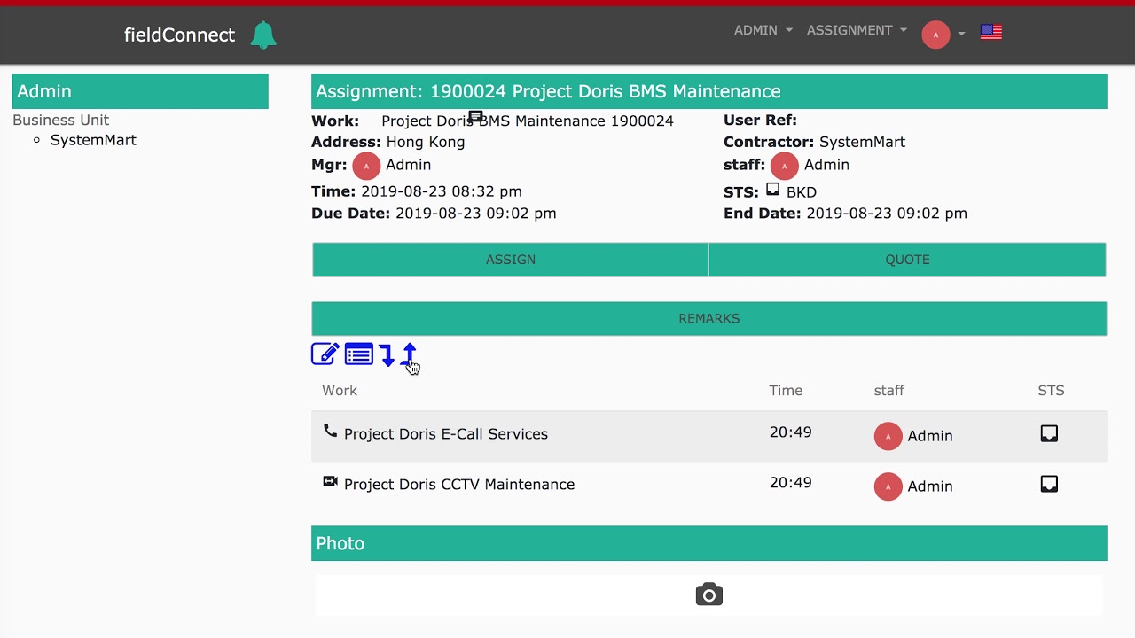
Task: Click the Hong Kong address text
Action: click(426, 142)
